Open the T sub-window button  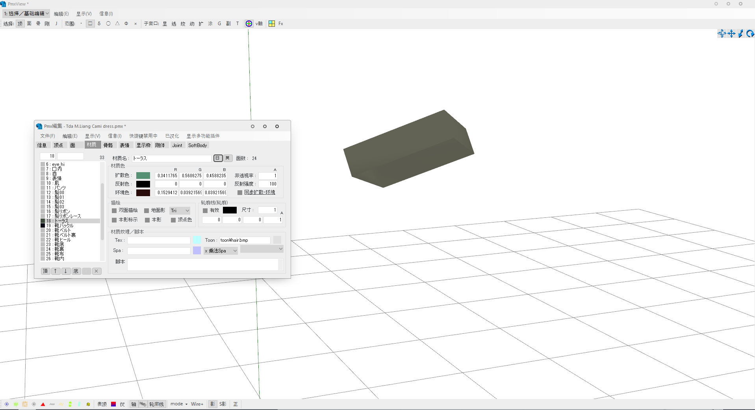coord(237,24)
